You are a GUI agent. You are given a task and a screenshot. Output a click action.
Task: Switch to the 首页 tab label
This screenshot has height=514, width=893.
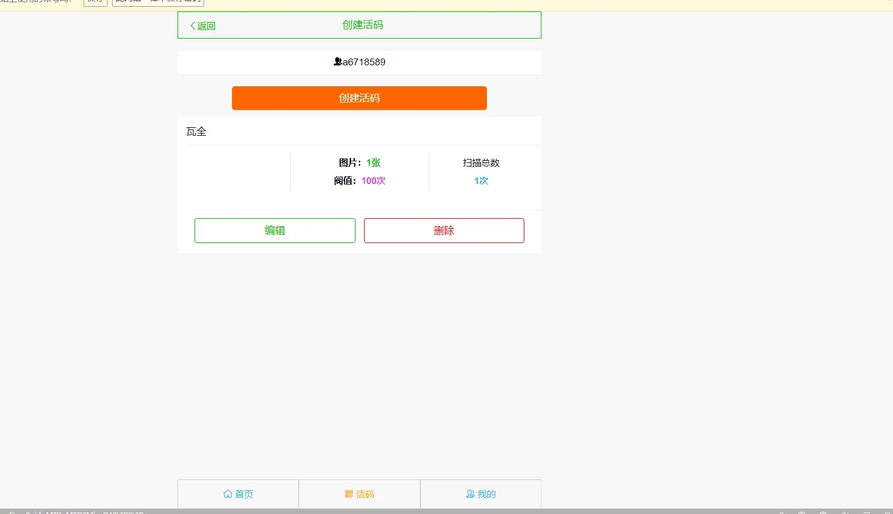click(244, 494)
